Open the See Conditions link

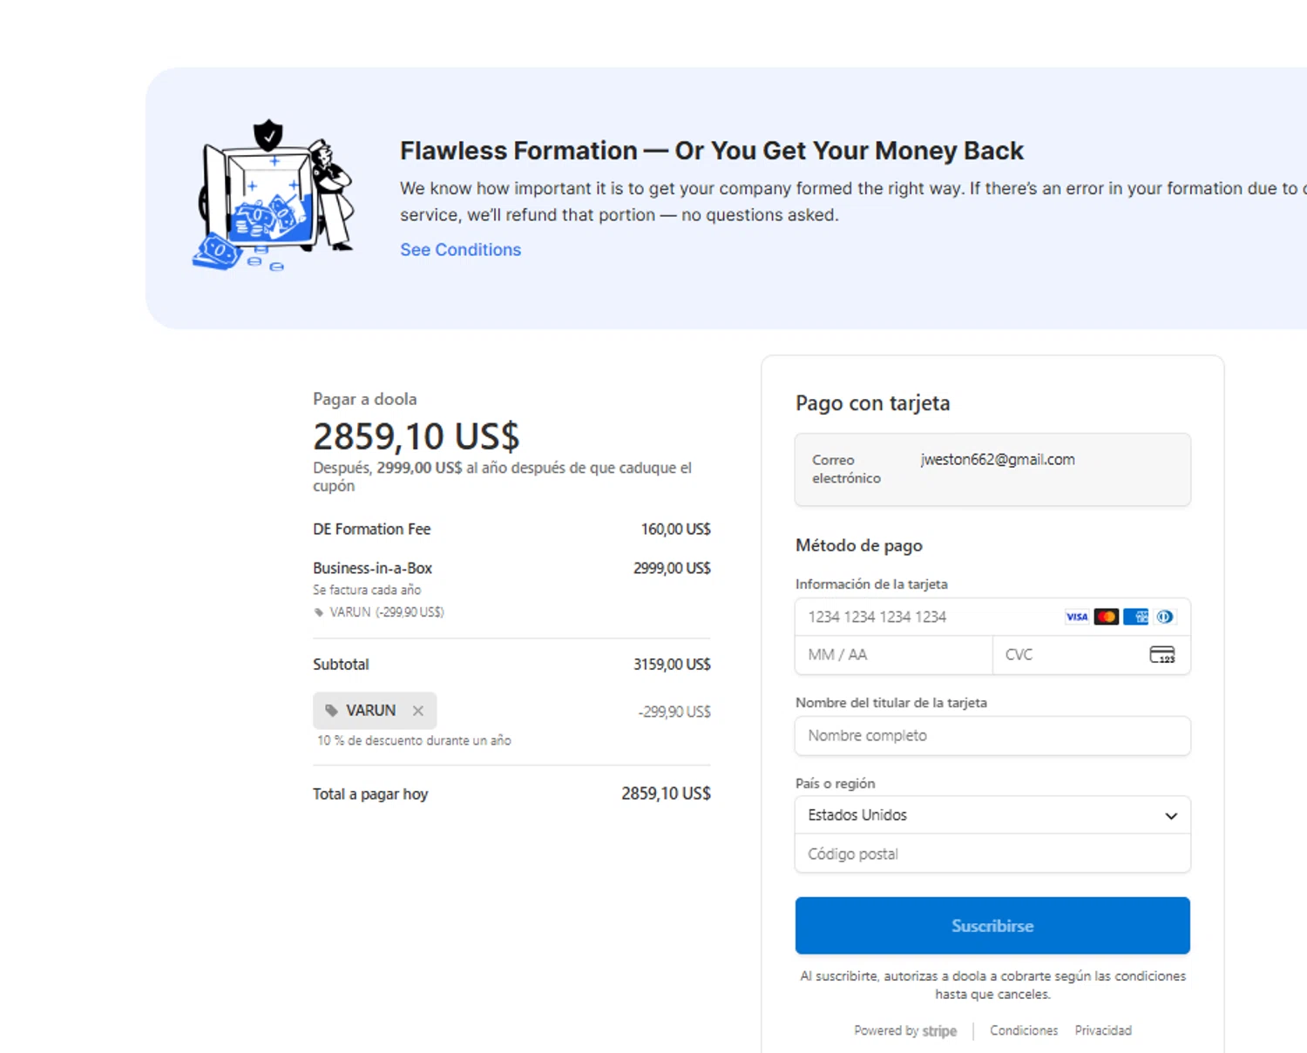460,250
